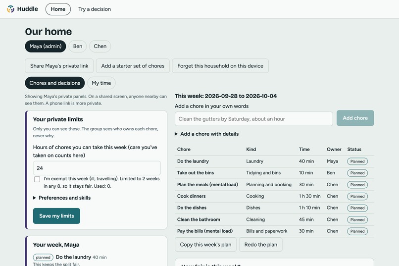
Task: Select the Maya (admin) member pill
Action: 46,47
